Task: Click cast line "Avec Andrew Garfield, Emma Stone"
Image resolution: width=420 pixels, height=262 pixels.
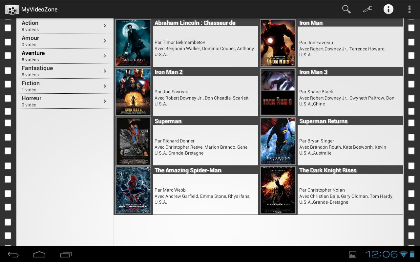Action: tap(202, 196)
